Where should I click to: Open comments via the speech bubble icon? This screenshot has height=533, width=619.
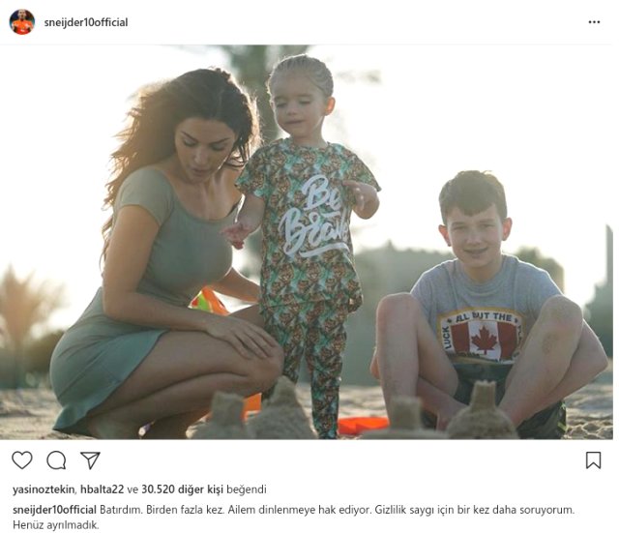[56, 459]
